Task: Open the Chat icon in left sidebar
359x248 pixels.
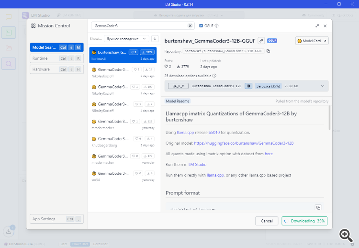Action: click(9, 17)
